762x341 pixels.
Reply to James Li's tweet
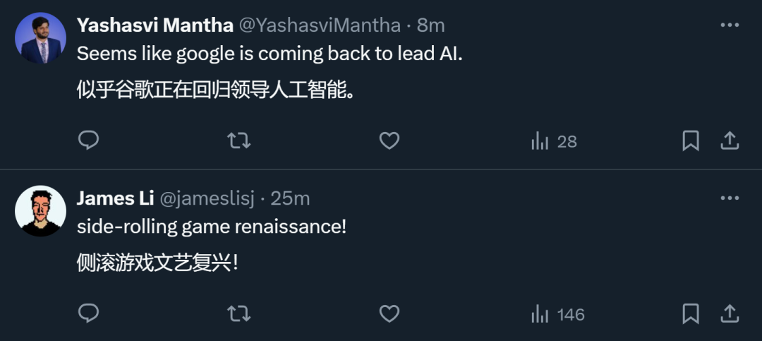(88, 313)
